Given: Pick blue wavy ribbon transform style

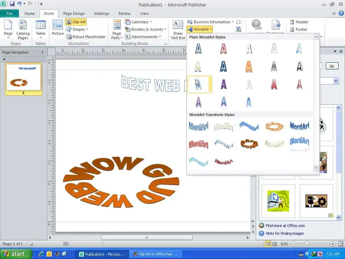Looking at the screenshot, I should click(249, 126).
